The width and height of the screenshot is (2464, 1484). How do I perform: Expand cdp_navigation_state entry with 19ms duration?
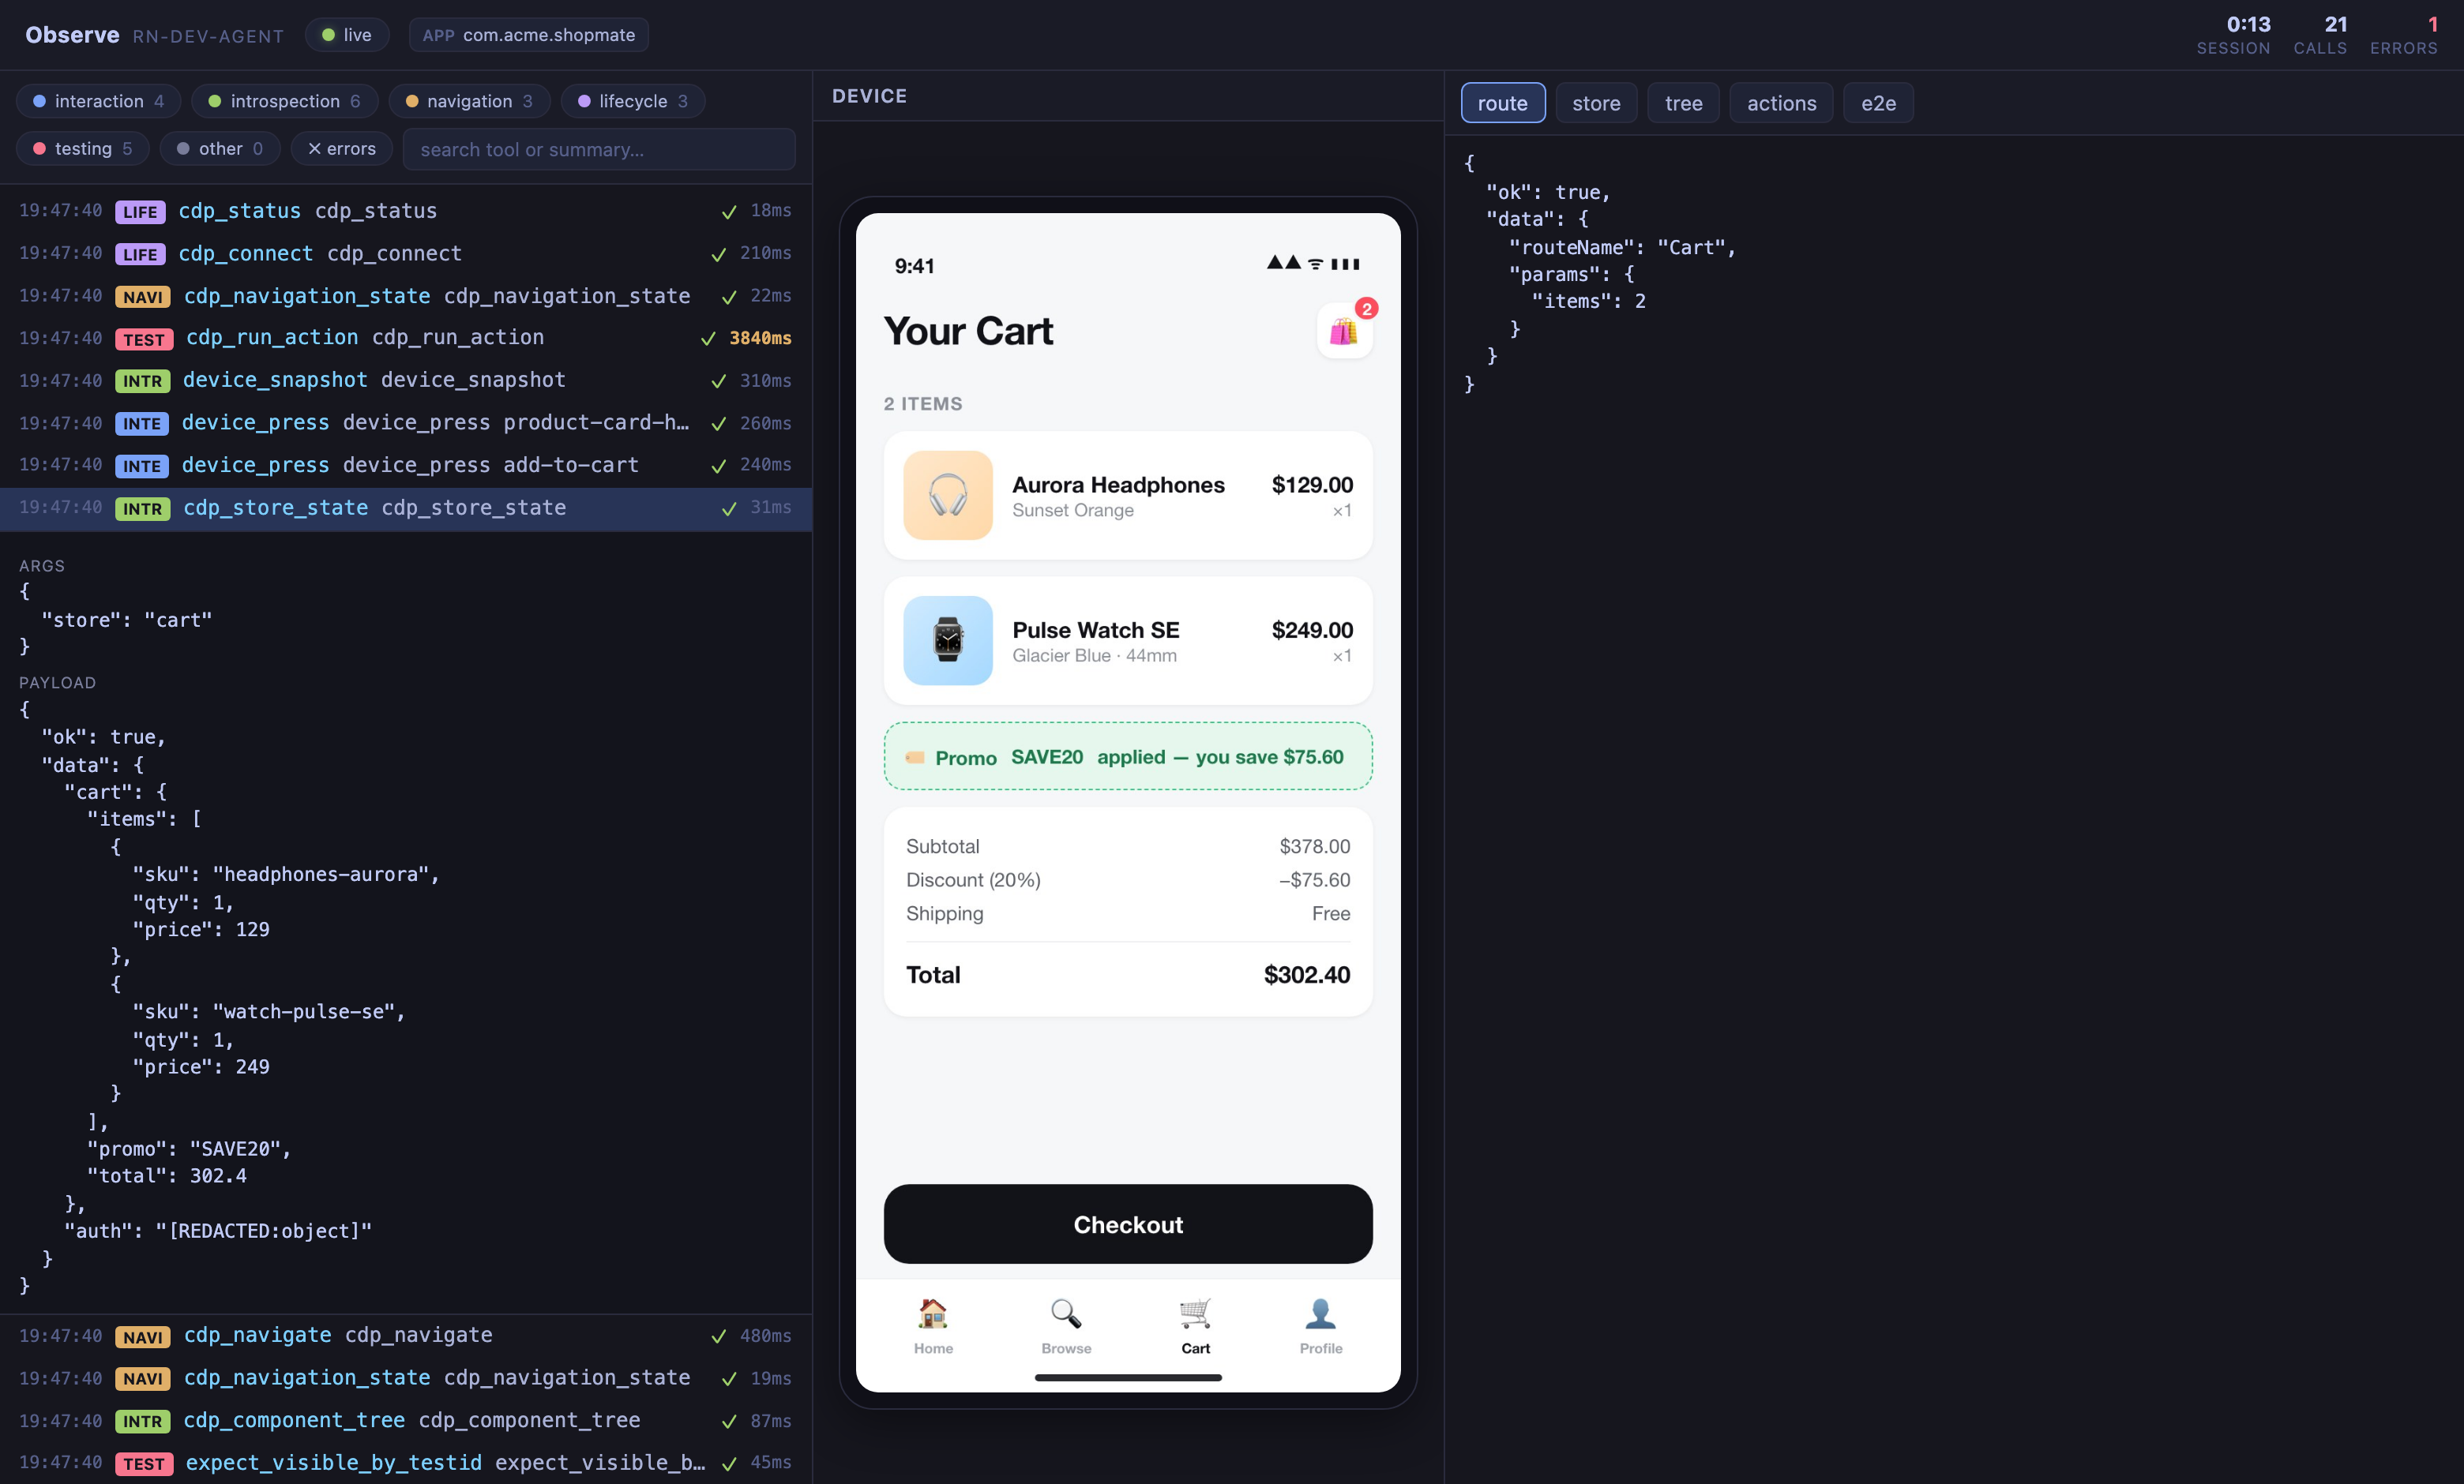tap(406, 1378)
